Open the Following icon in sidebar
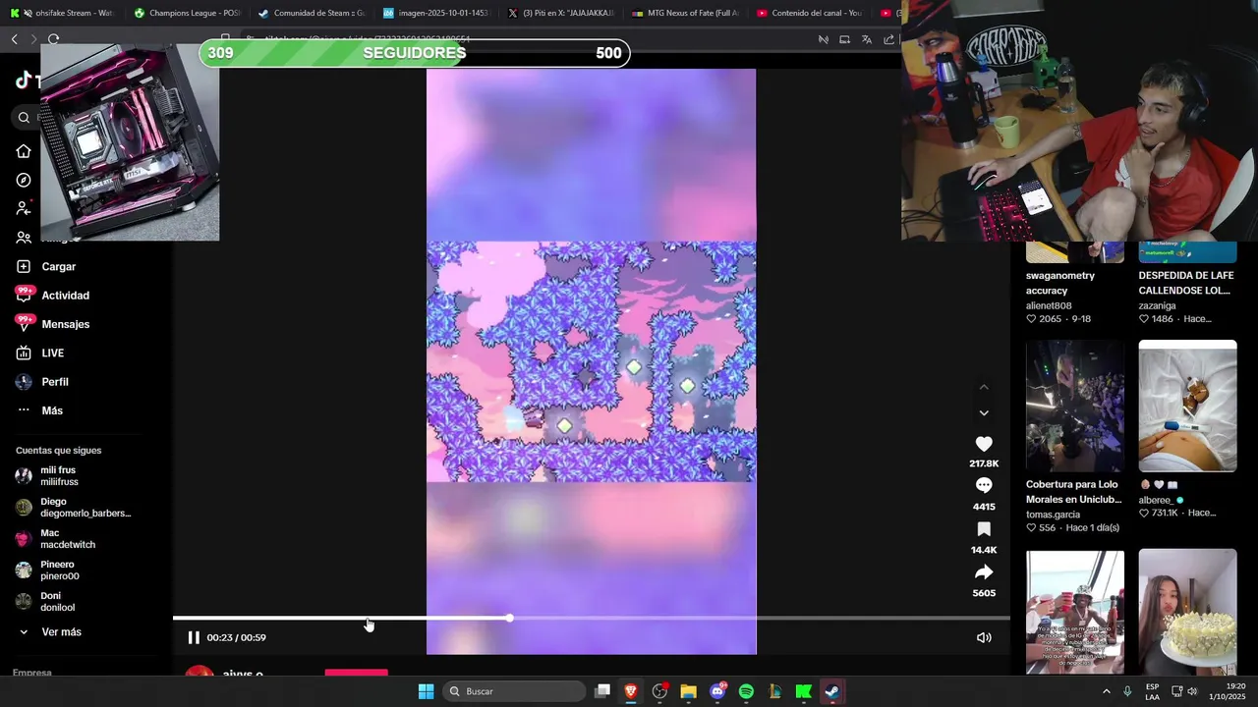 click(x=24, y=208)
